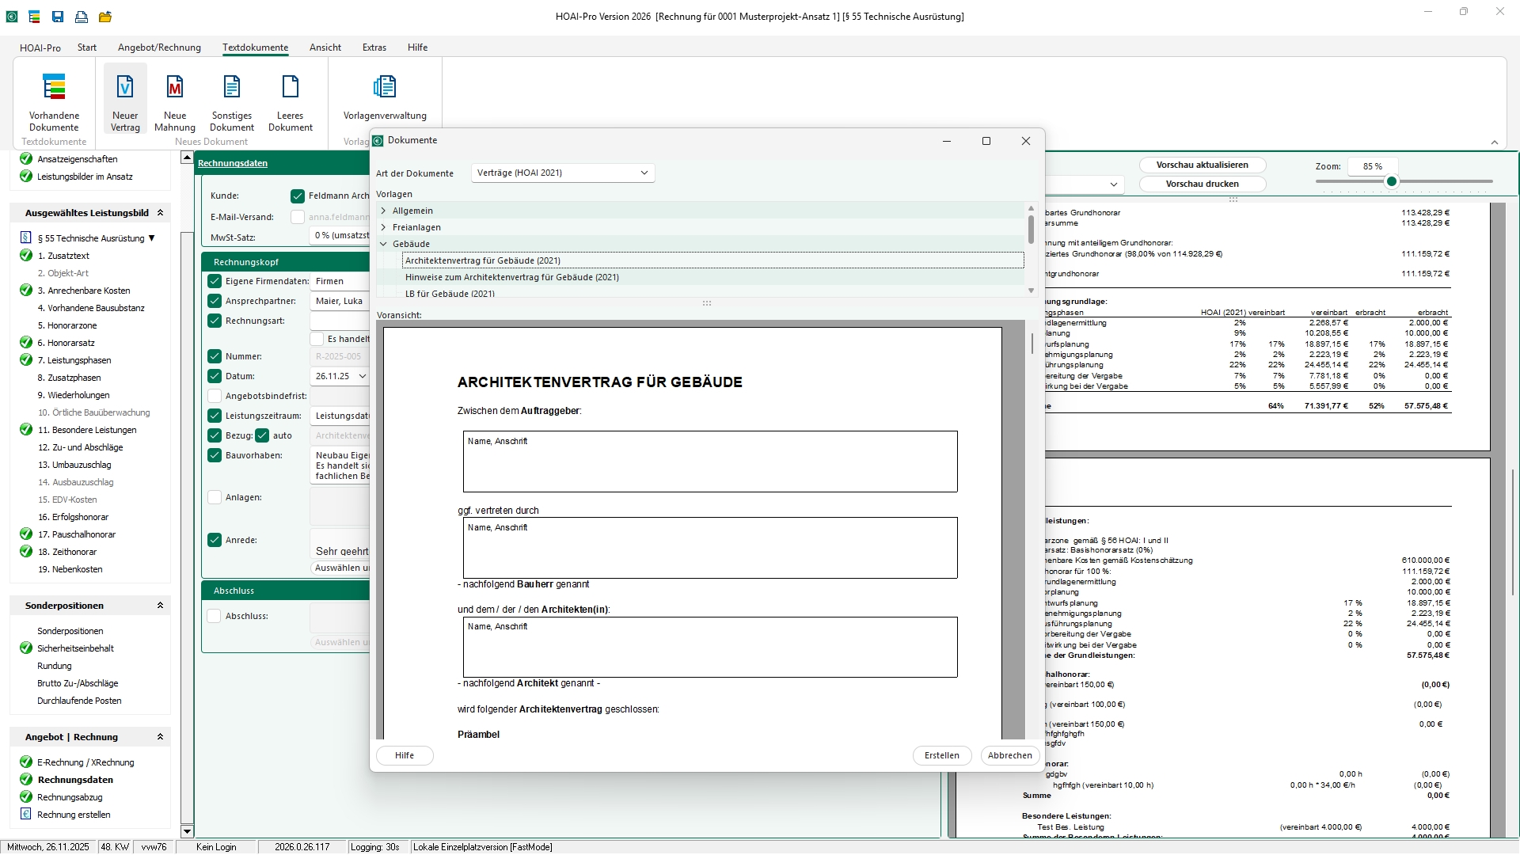Click Vorschau aktualisieren button
This screenshot has height=855, width=1520.
click(x=1202, y=165)
